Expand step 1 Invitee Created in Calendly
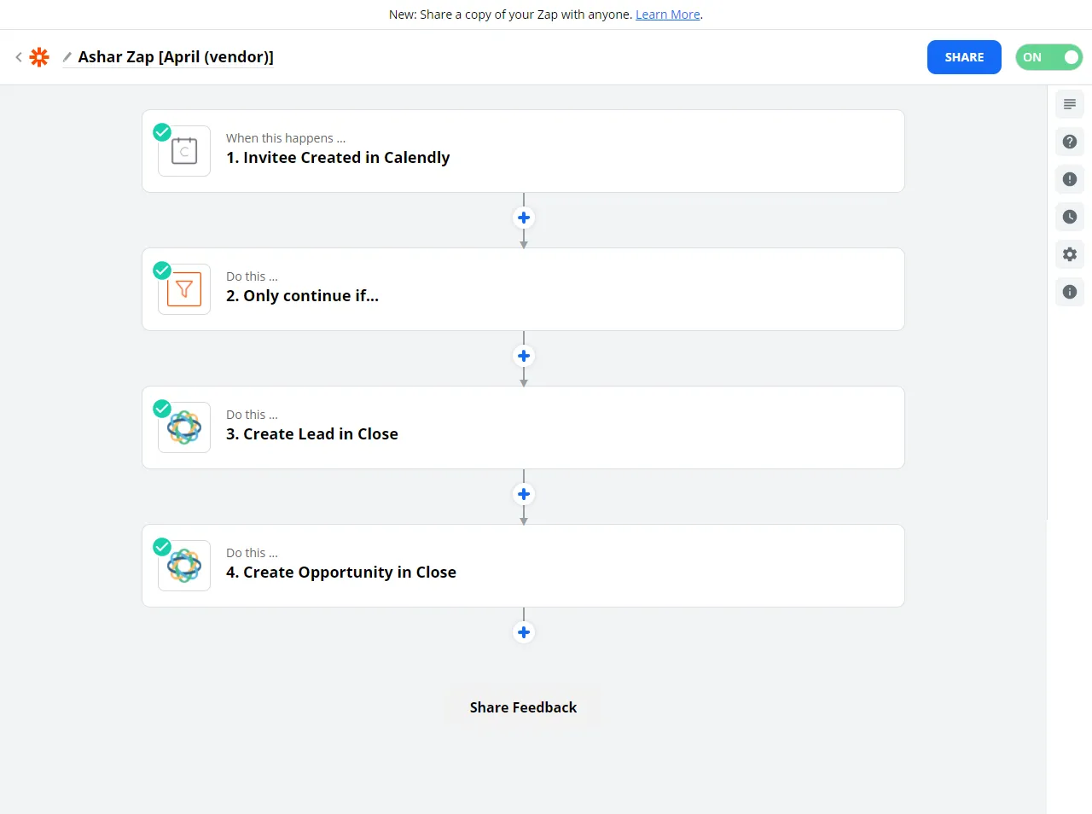1092x814 pixels. 523,151
